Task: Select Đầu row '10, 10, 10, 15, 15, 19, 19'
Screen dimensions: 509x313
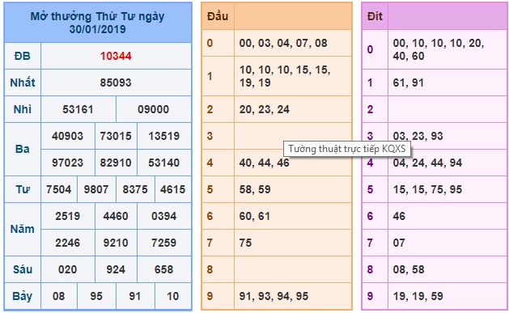Action: (x=285, y=76)
